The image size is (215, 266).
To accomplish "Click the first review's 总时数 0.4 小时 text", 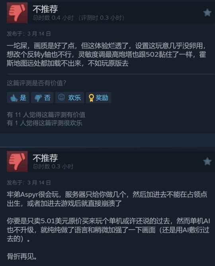I will pyautogui.click(x=53, y=18).
